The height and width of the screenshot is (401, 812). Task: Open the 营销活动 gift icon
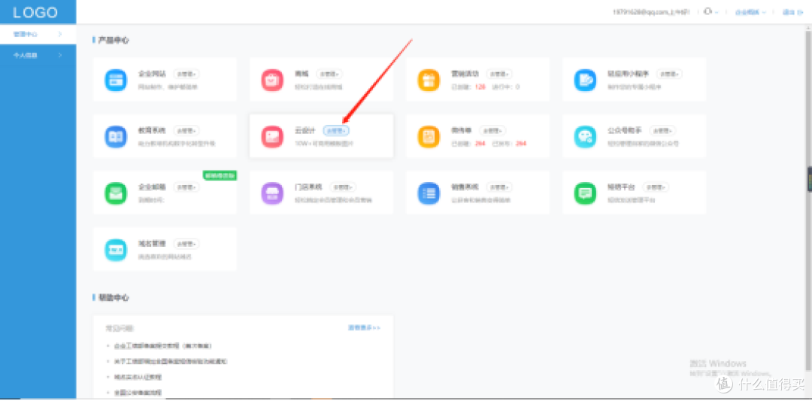pos(429,80)
